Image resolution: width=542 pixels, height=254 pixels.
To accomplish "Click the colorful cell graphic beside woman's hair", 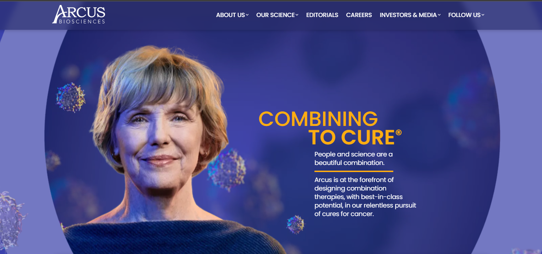I will click(71, 98).
